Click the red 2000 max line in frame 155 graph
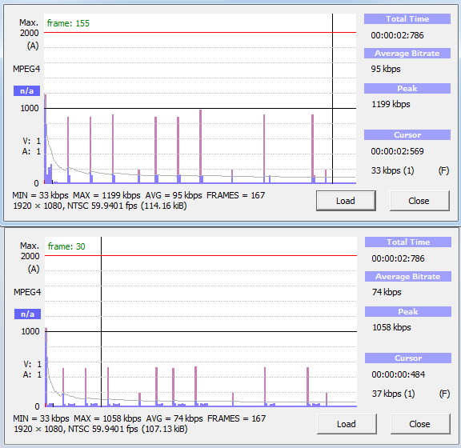 (200, 32)
